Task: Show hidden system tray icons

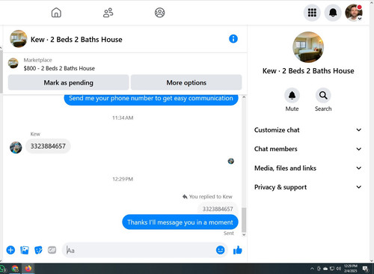Action: (x=312, y=269)
